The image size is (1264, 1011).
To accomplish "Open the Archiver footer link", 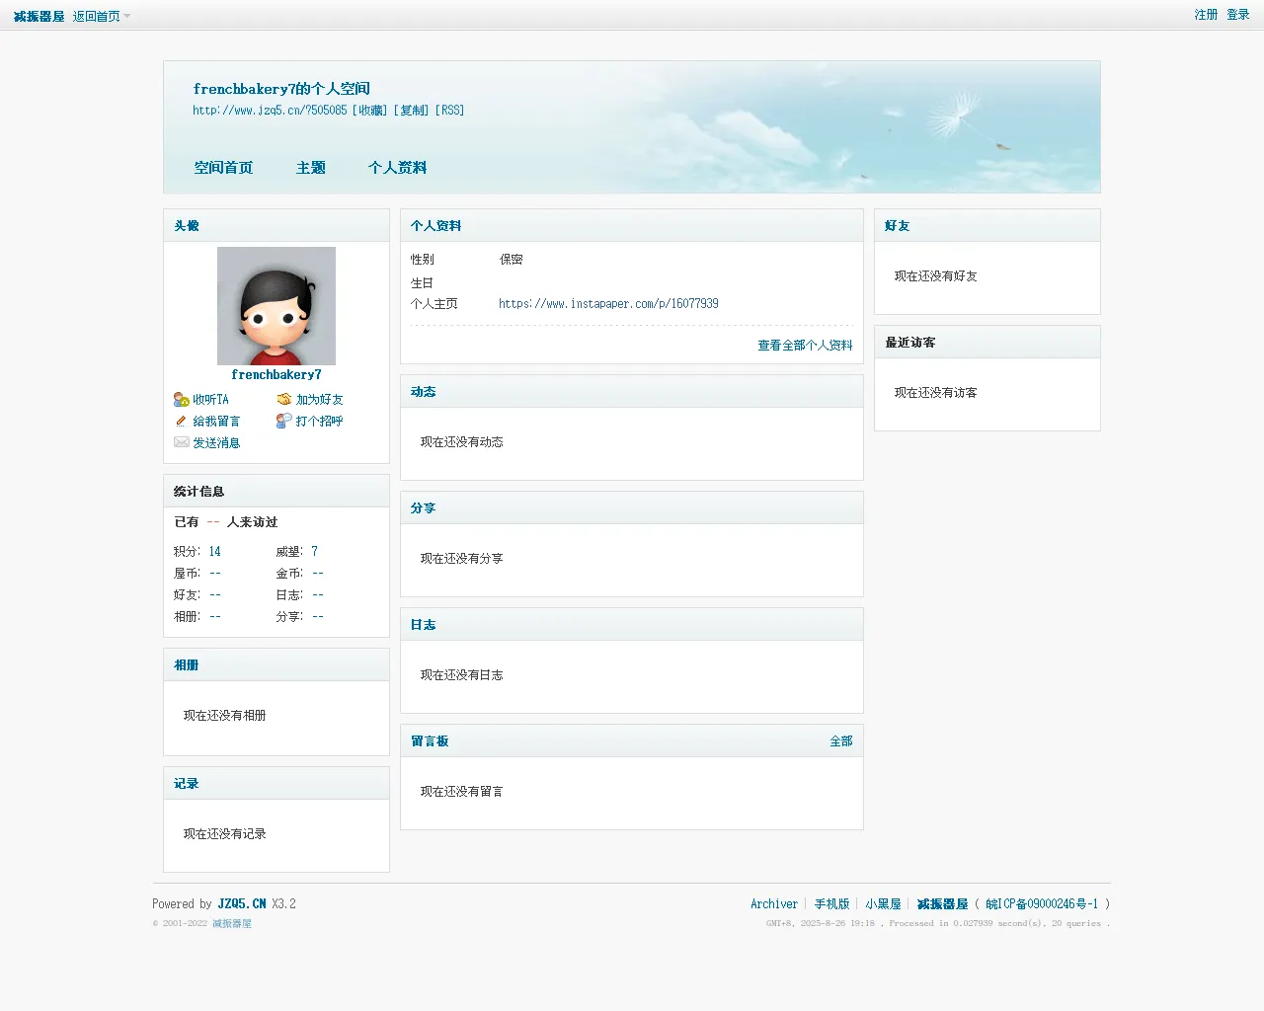I will click(x=774, y=904).
